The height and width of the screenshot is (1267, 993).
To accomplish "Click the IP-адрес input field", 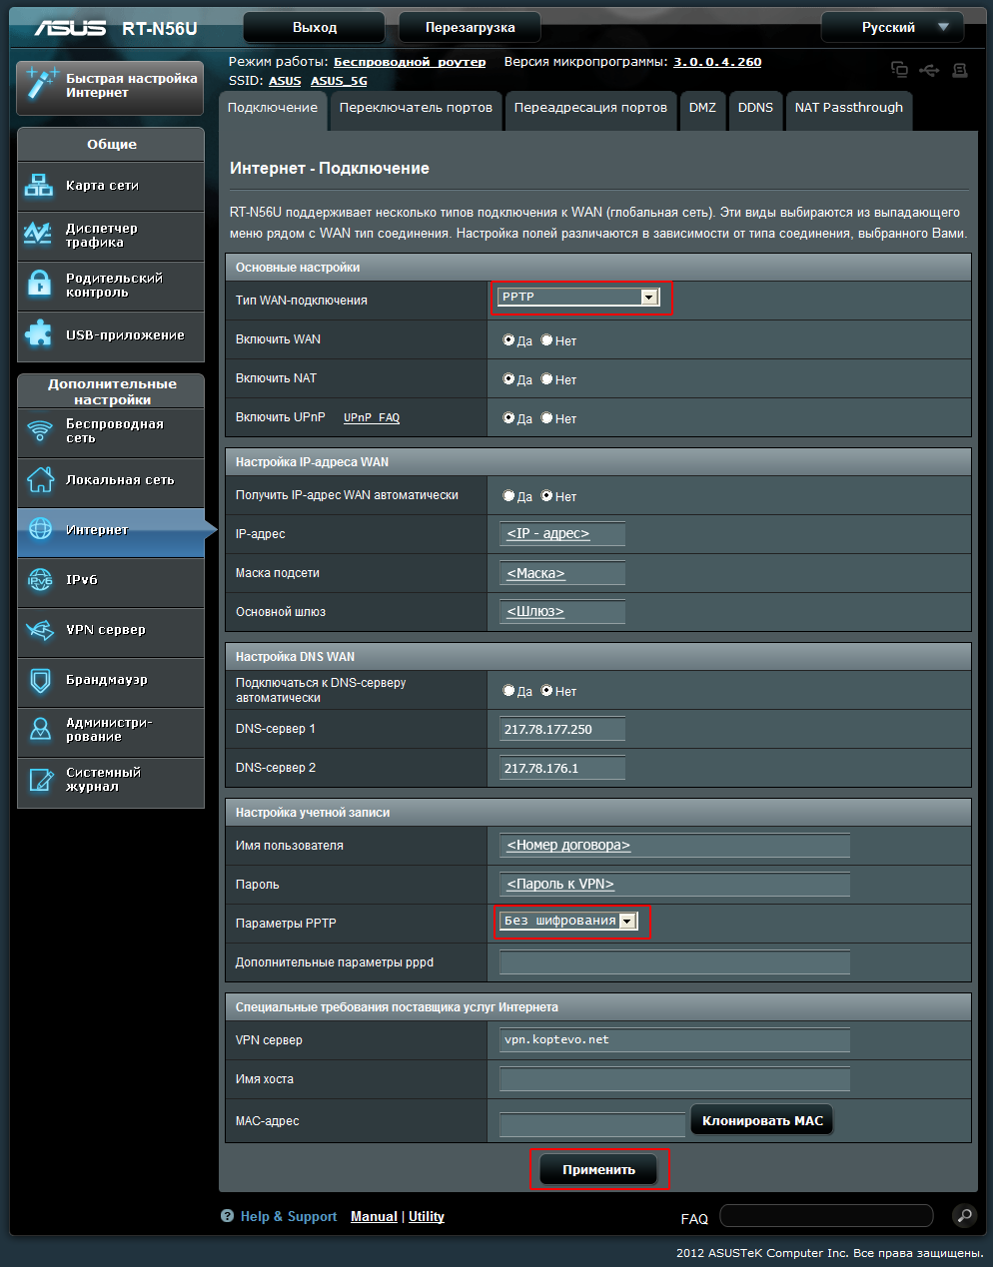I will (562, 534).
